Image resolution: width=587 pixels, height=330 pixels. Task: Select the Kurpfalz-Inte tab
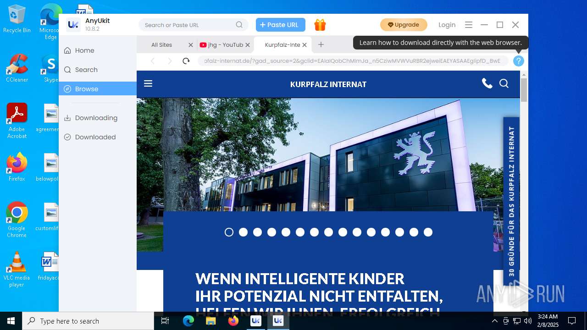click(282, 45)
